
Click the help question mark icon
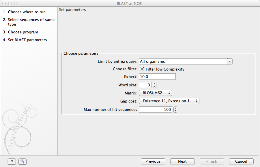tap(12, 162)
